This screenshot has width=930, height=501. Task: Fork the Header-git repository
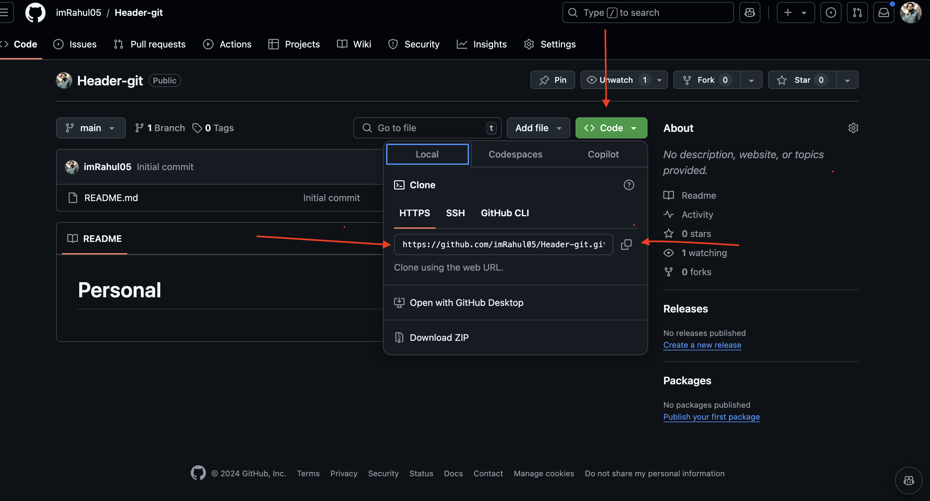707,80
